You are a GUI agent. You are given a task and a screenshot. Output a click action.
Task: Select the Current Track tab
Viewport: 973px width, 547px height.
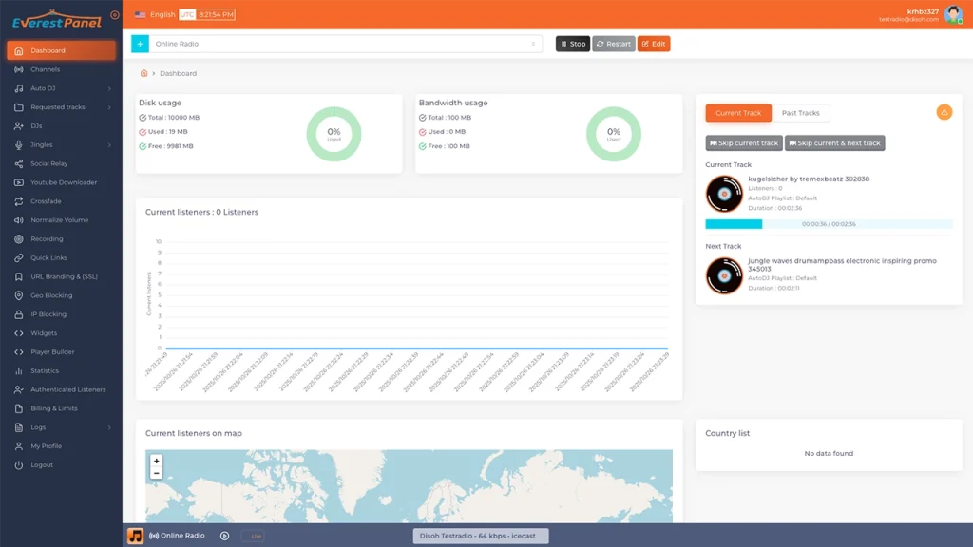tap(738, 113)
